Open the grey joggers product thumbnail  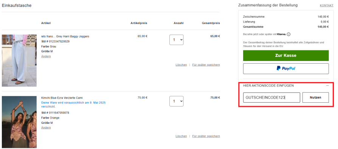pyautogui.click(x=19, y=61)
